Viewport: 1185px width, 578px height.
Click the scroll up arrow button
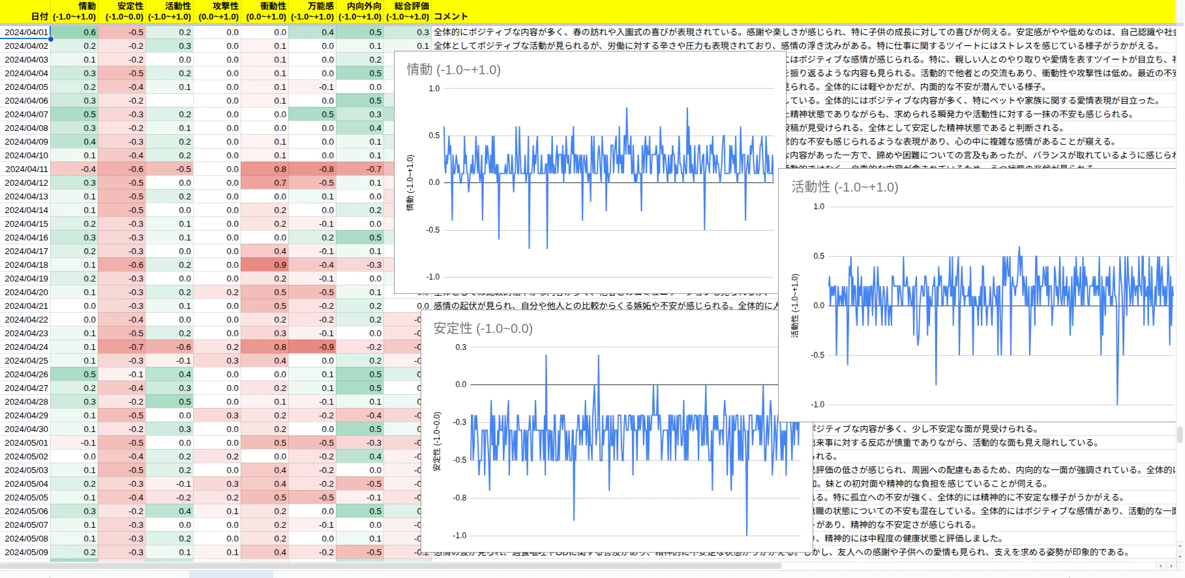tap(1180, 546)
